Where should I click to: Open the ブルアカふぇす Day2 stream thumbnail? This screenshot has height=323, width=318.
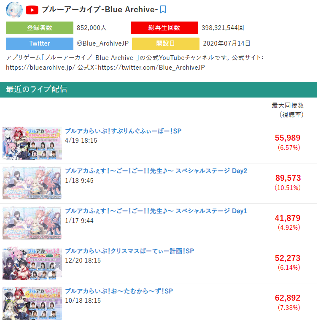[x=32, y=183]
